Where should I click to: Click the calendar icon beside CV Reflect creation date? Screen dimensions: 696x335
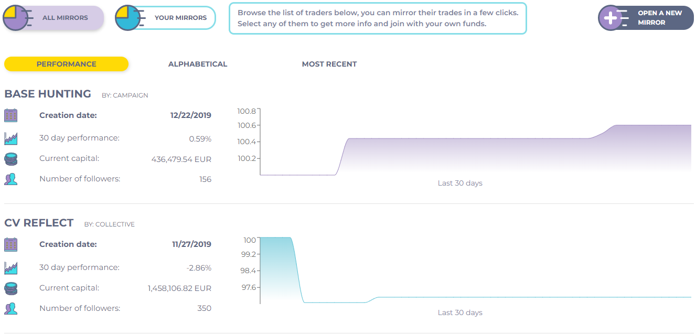10,244
